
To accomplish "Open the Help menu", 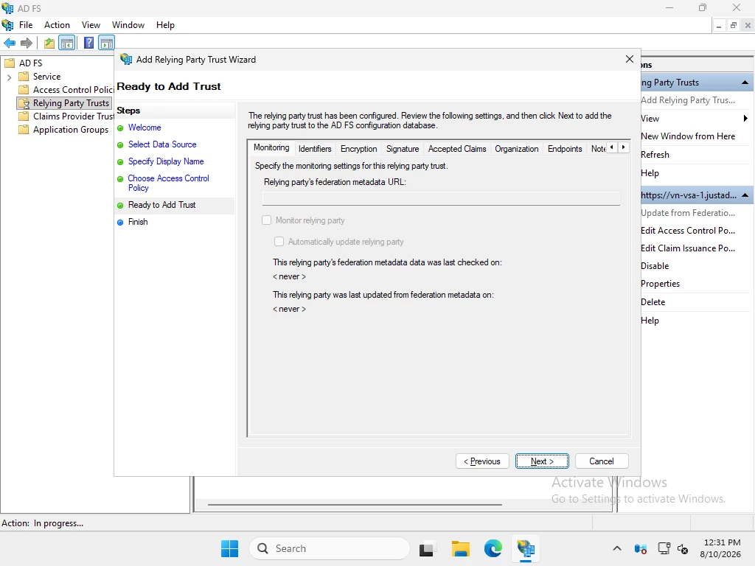I will pyautogui.click(x=165, y=25).
